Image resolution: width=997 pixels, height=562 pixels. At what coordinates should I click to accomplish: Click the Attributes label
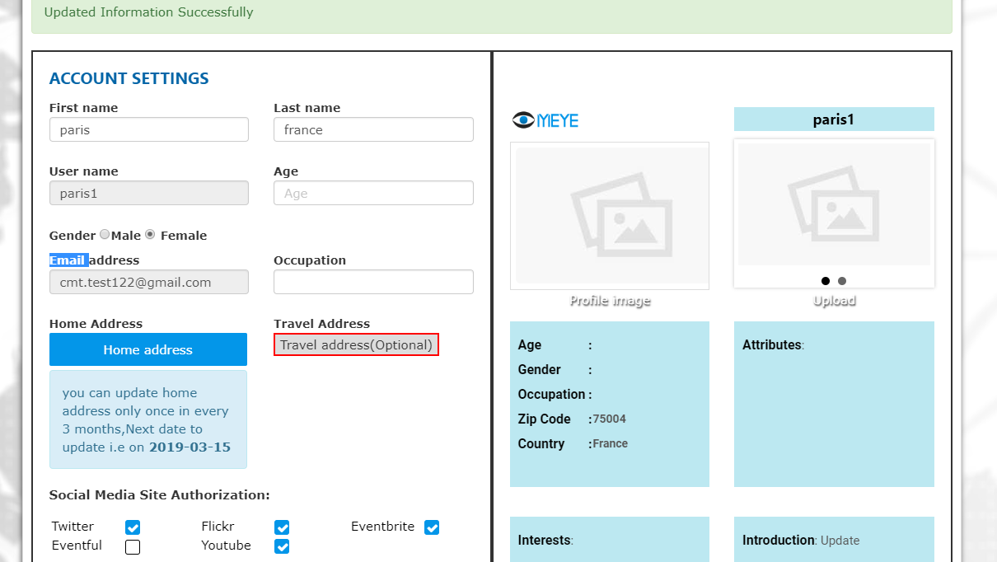click(x=772, y=344)
